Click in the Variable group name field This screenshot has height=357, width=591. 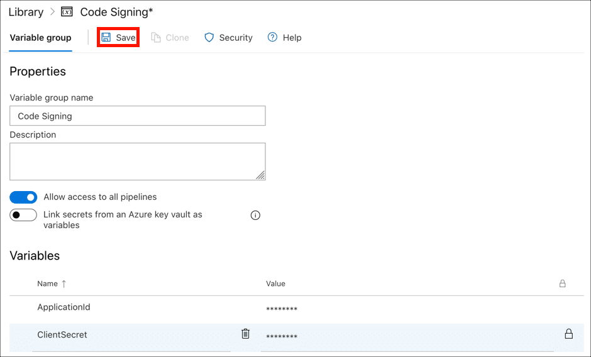(137, 116)
